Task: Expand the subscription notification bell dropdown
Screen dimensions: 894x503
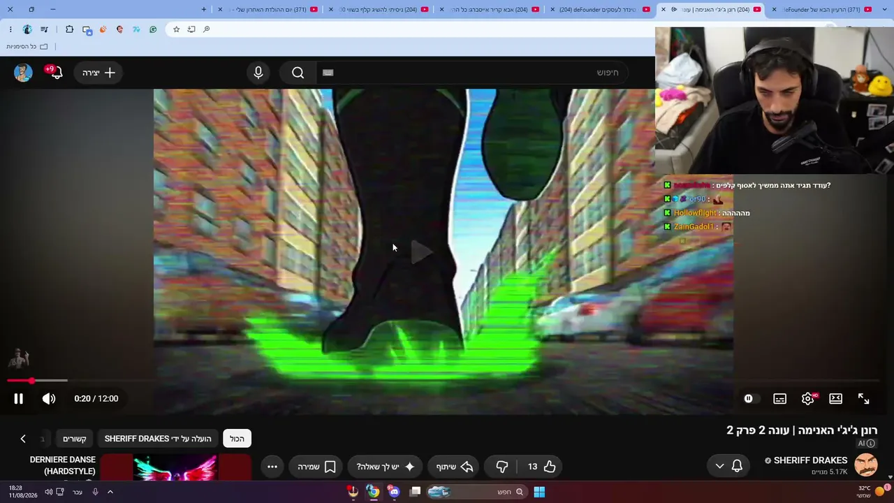Action: coord(728,467)
